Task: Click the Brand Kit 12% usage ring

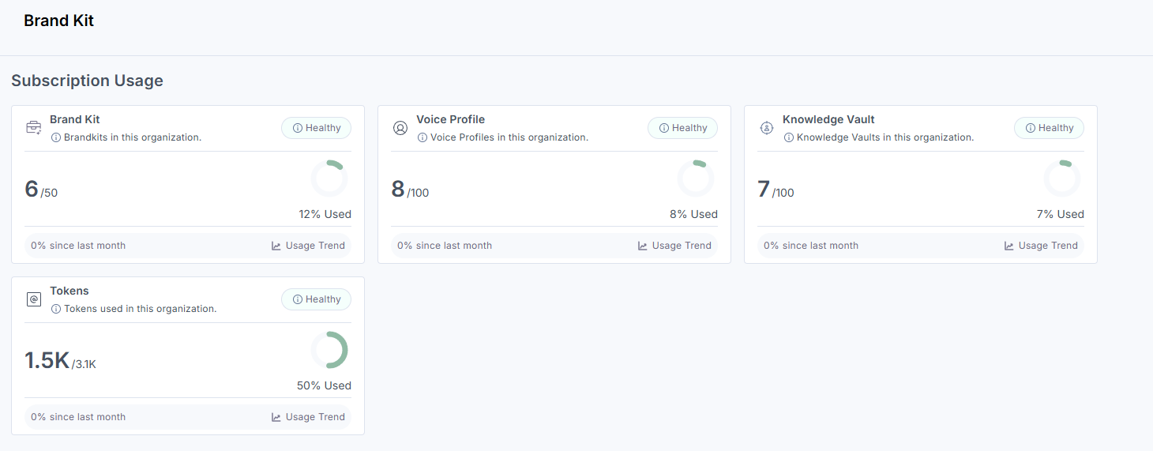Action: [329, 179]
